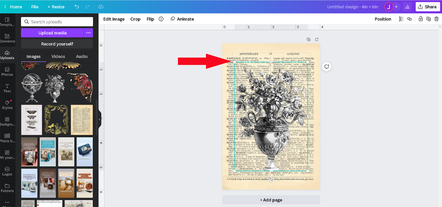This screenshot has width=442, height=207.
Task: Click the info icon beside Flip
Action: [x=161, y=19]
